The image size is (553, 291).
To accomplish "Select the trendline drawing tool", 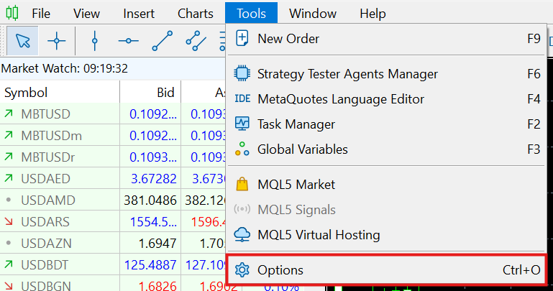I will (163, 41).
